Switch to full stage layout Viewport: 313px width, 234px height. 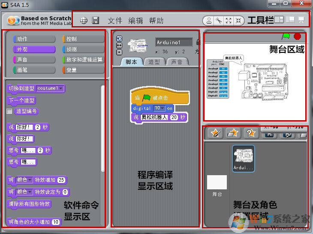[x=290, y=20]
